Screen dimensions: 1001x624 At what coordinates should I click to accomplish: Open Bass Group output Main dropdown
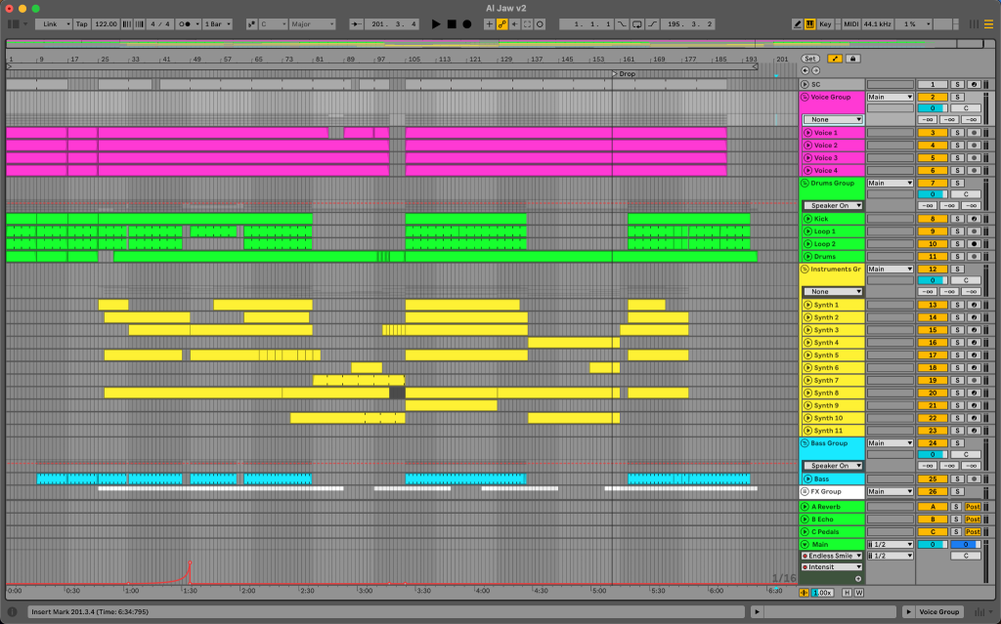[x=890, y=443]
